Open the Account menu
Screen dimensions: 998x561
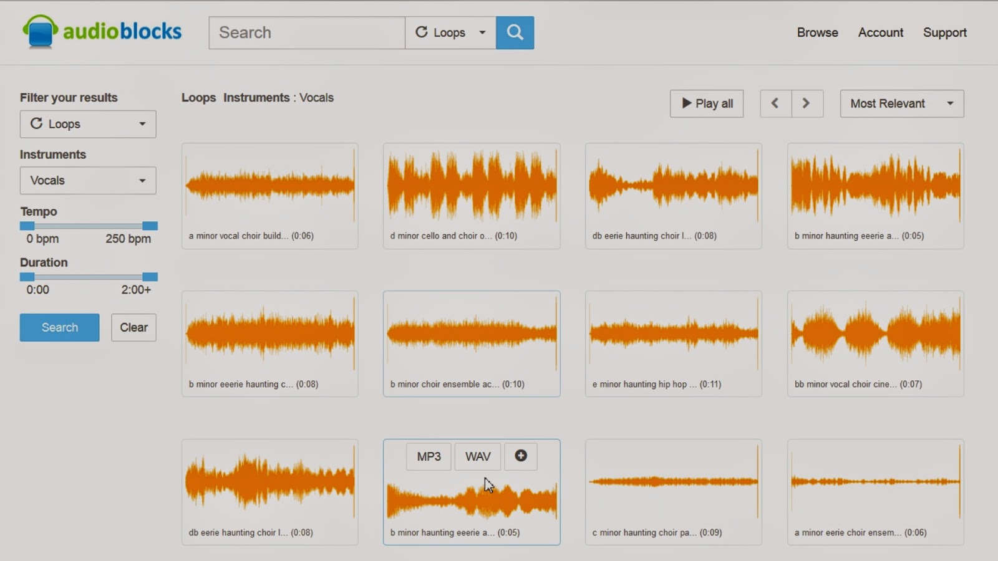coord(880,32)
